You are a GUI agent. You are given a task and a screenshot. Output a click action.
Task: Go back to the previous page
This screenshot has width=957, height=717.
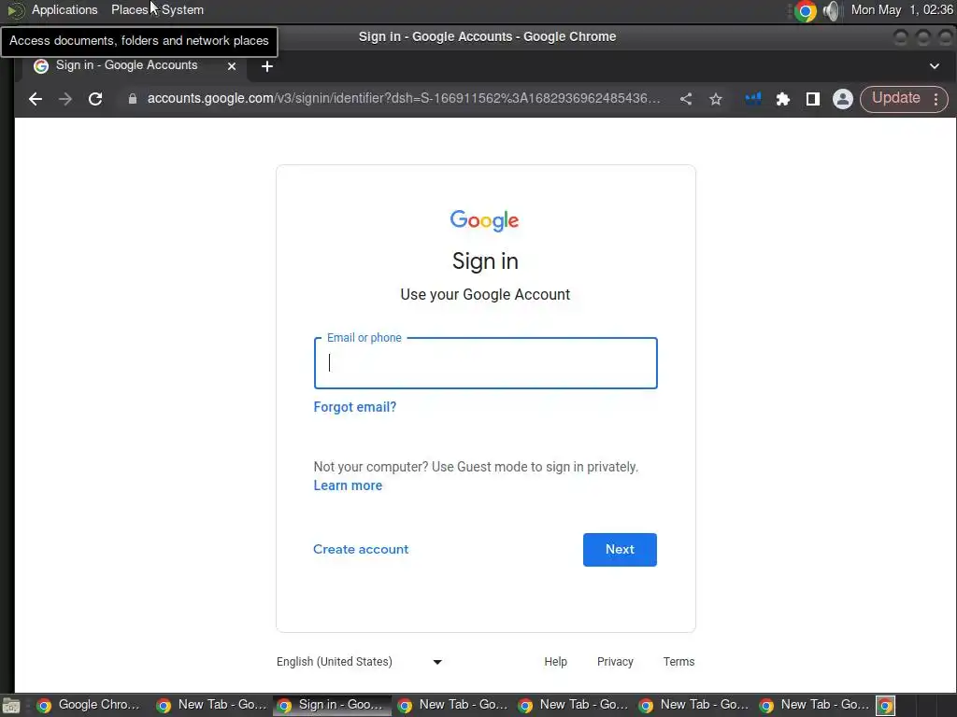tap(36, 99)
